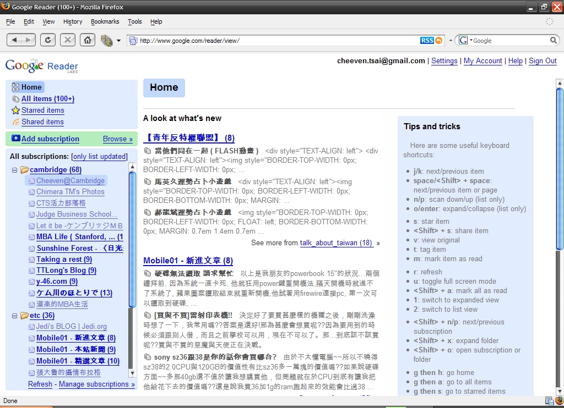Open All items (100+)
This screenshot has height=408, width=564.
click(48, 99)
